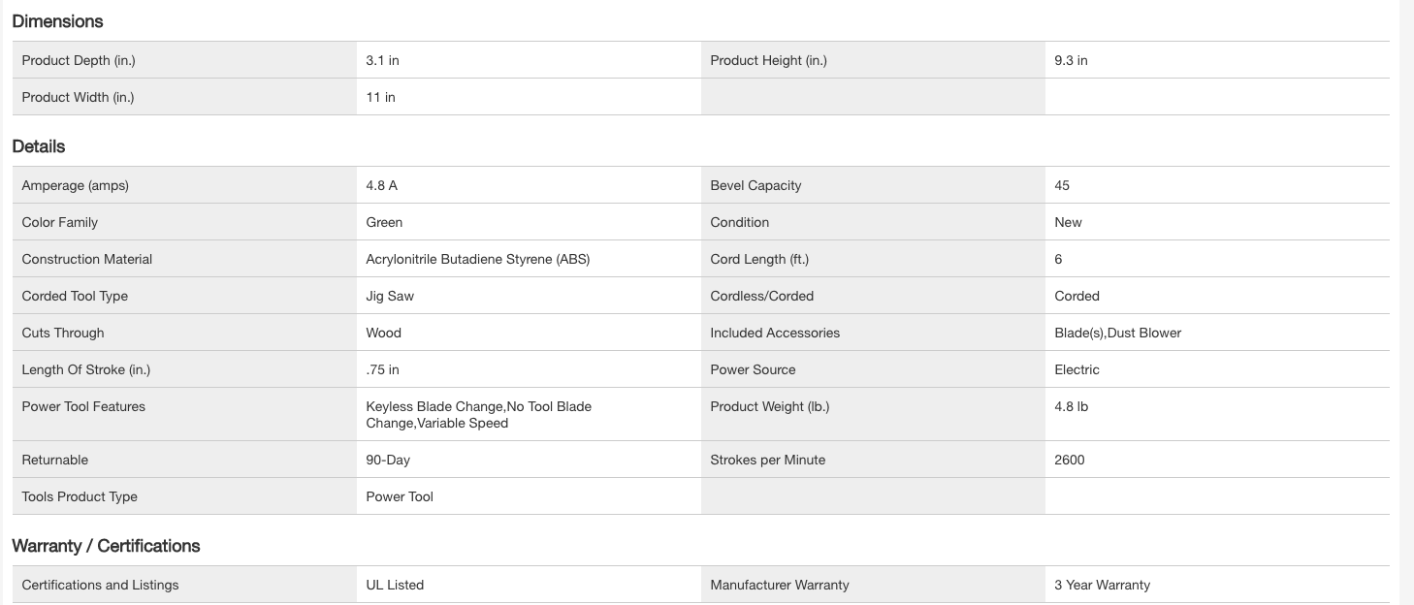Click the Jig Saw value
Image resolution: width=1414 pixels, height=605 pixels.
click(390, 296)
